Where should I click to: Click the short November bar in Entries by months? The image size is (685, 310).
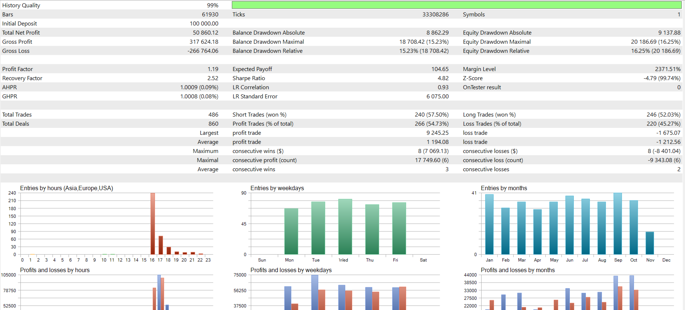[x=650, y=243]
